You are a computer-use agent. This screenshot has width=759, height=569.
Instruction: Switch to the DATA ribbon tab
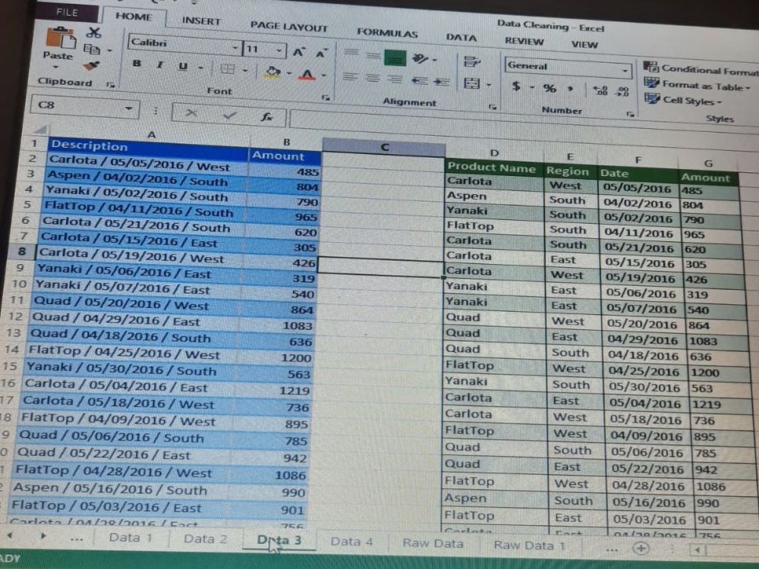[461, 37]
